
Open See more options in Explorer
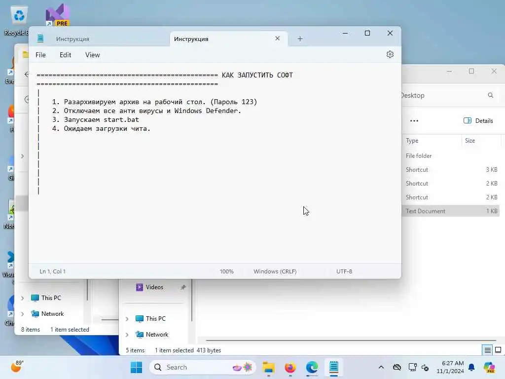(x=414, y=121)
